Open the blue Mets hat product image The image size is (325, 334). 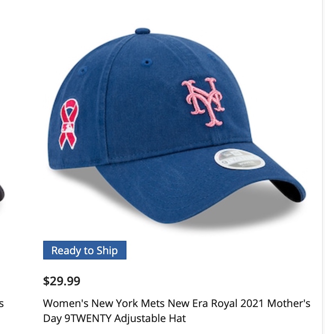[x=177, y=126]
